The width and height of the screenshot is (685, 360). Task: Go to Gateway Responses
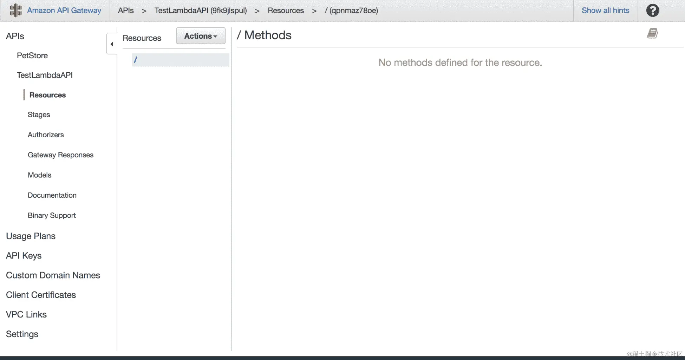(x=60, y=155)
